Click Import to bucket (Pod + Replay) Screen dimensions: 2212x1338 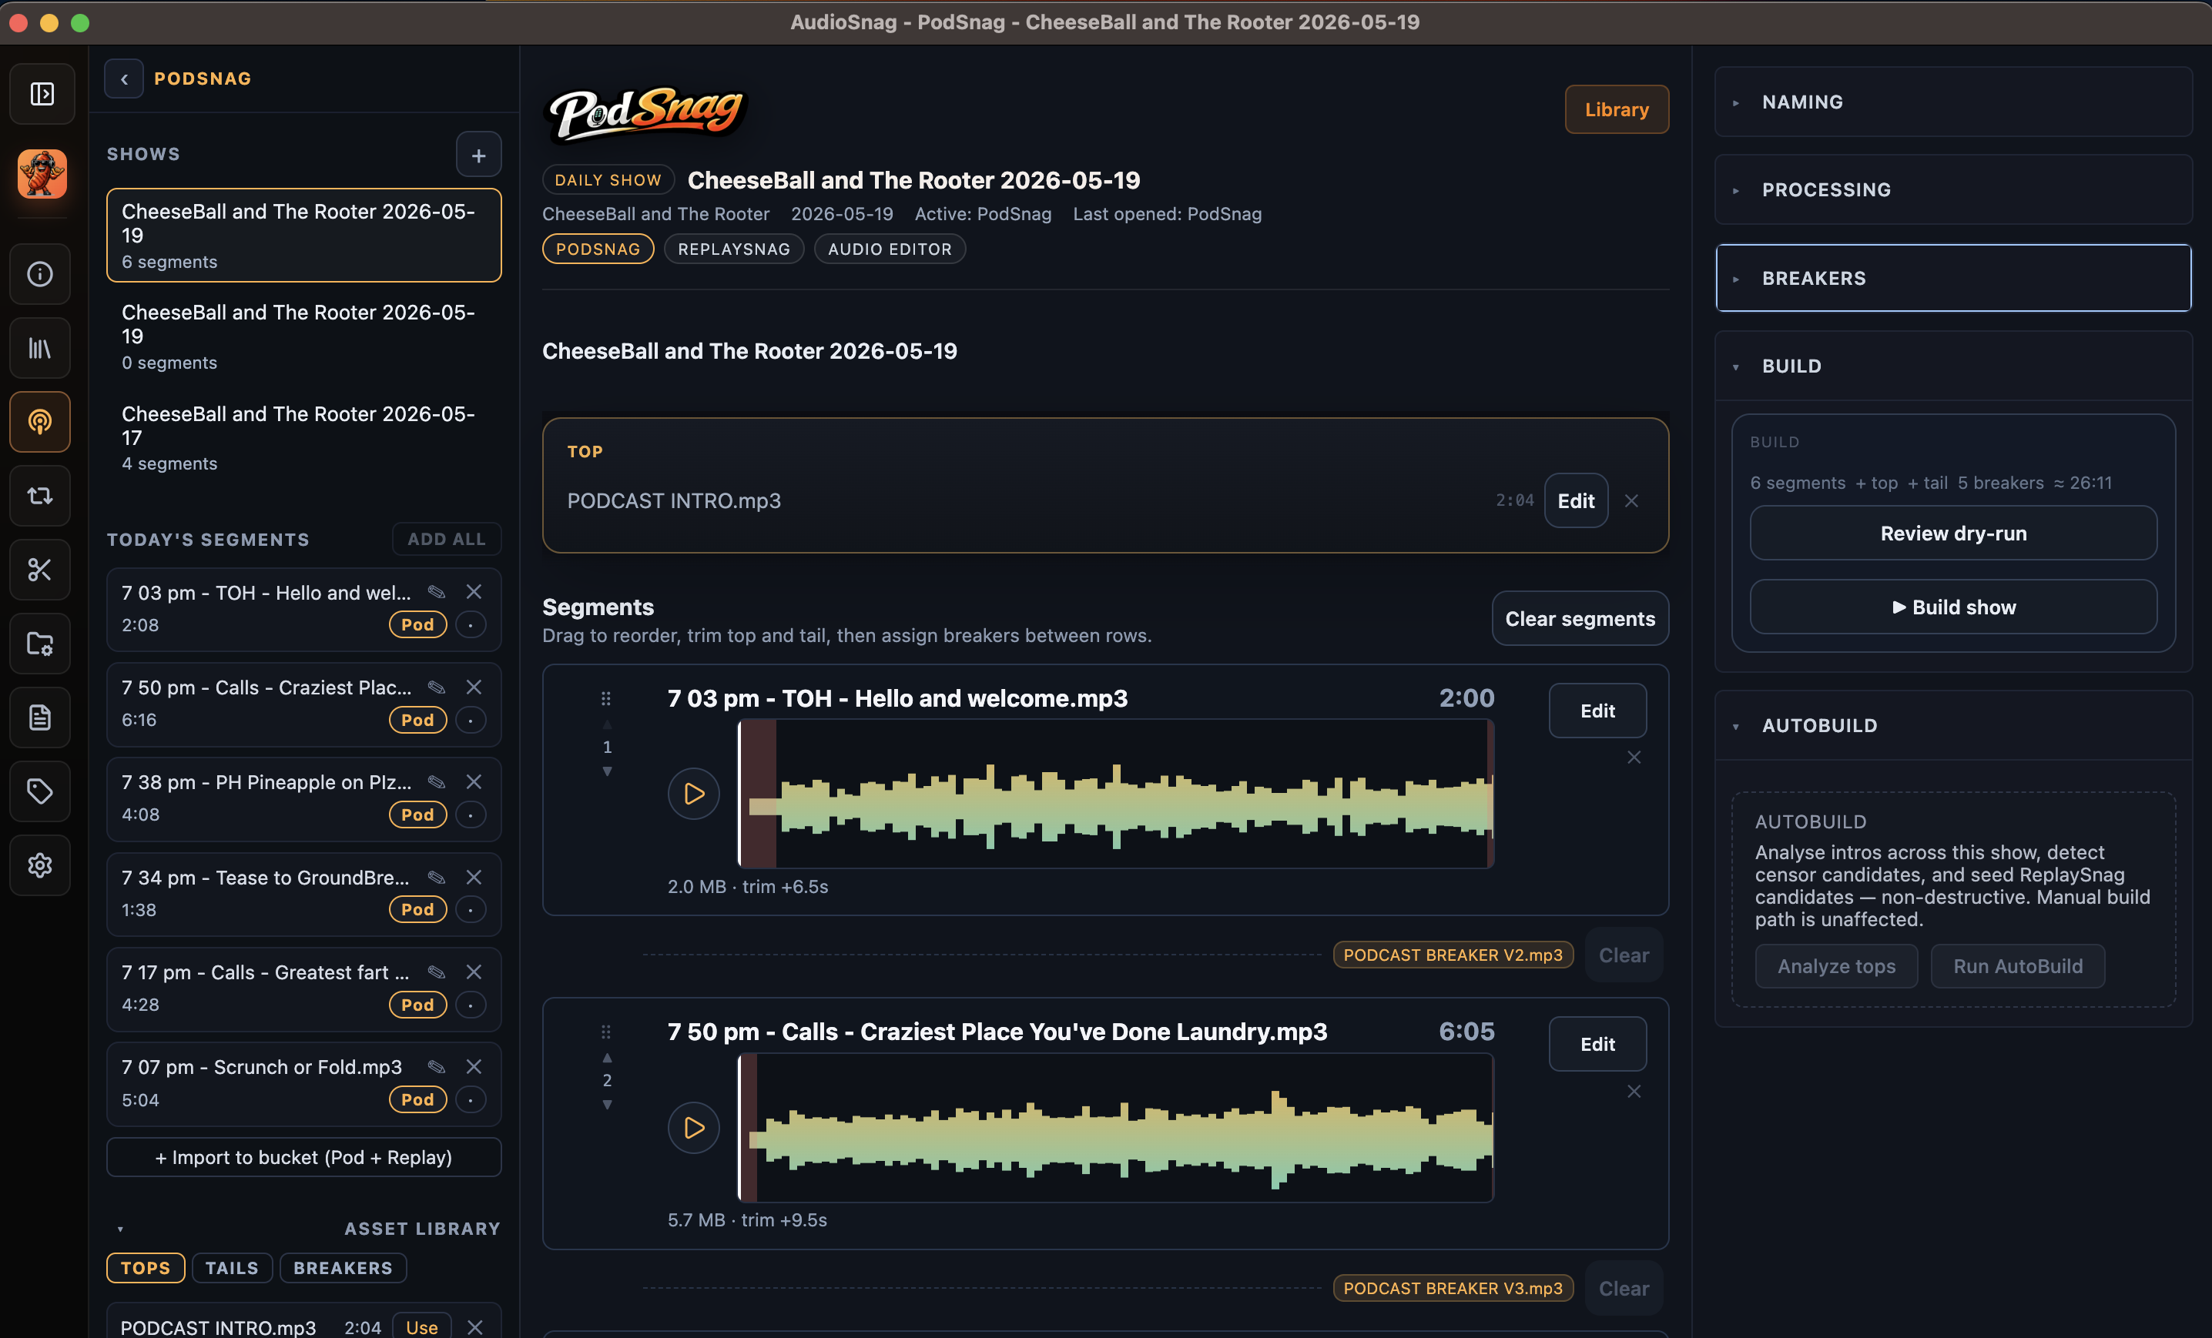[303, 1157]
